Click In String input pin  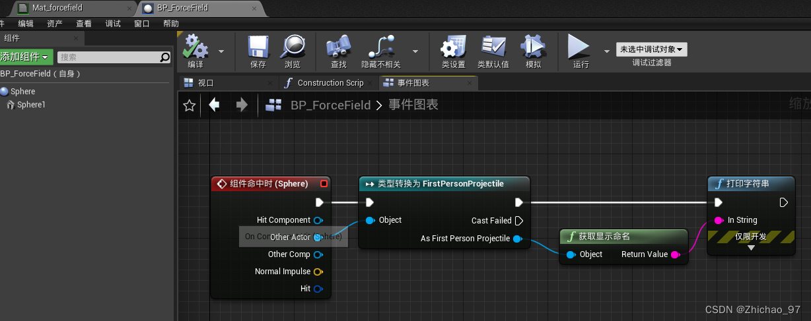coord(719,220)
